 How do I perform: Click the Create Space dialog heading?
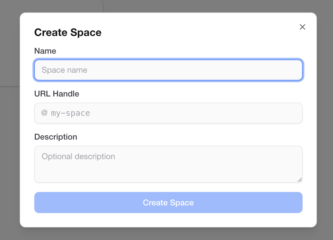(x=68, y=33)
